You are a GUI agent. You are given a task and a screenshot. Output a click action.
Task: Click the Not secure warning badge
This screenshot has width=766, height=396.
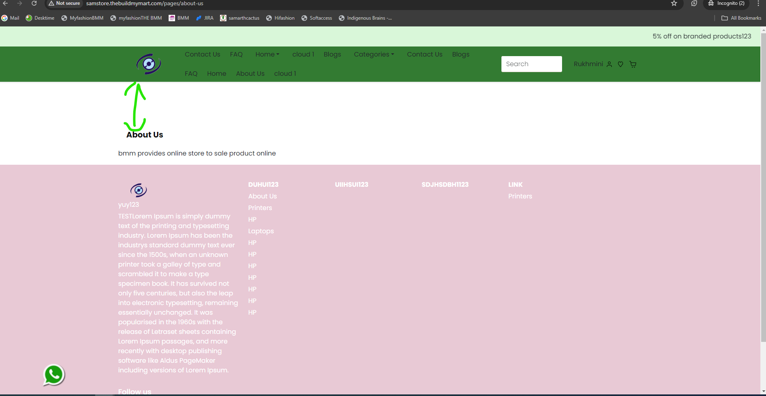tap(64, 3)
